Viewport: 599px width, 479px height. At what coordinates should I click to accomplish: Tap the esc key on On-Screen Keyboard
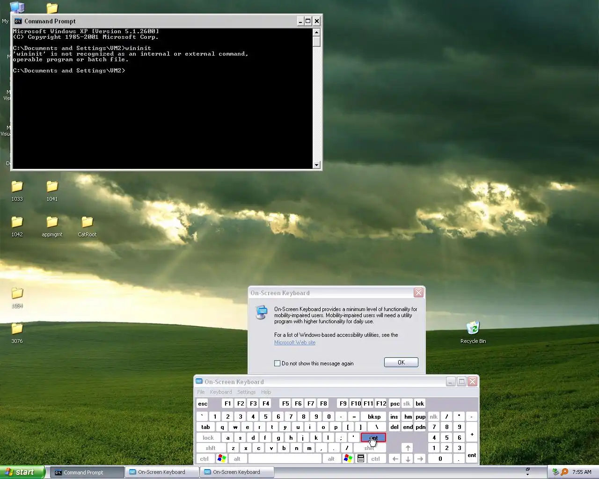(203, 404)
